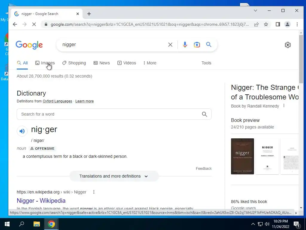Open a new Chrome tab
The height and width of the screenshot is (230, 306).
pos(89,14)
